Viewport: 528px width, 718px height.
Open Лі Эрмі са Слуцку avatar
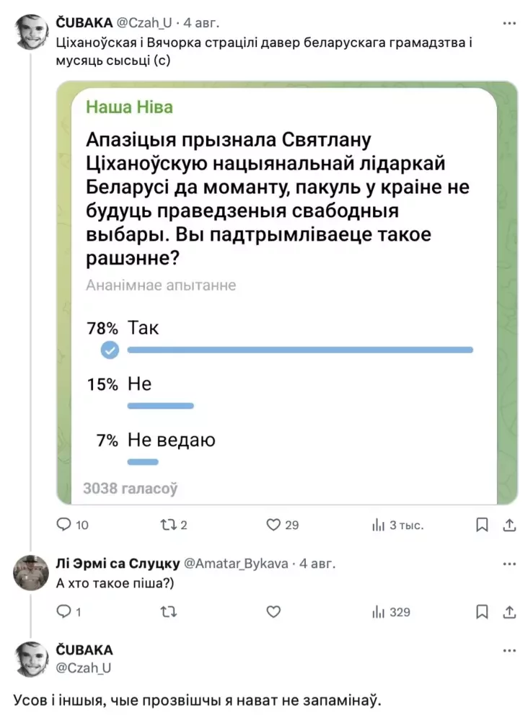tap(31, 572)
